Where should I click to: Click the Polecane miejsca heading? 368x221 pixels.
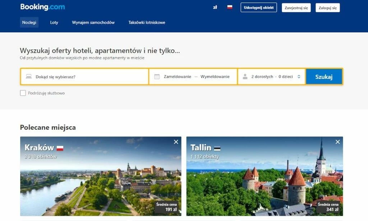click(x=48, y=127)
